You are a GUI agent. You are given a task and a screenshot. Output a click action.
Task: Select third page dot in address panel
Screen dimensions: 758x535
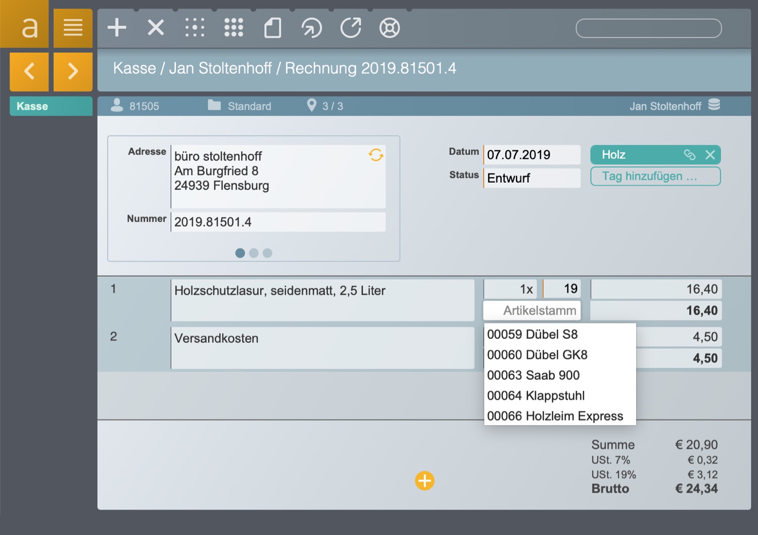point(267,253)
